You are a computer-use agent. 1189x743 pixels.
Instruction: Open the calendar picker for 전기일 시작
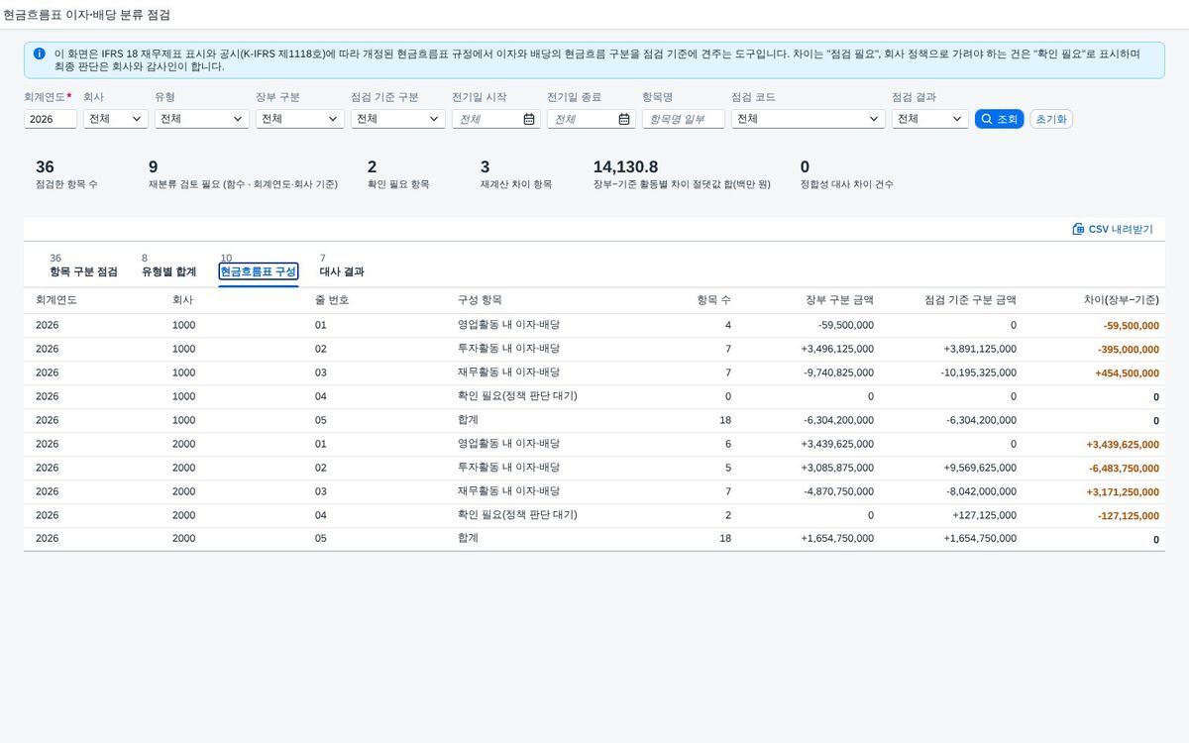pos(529,119)
